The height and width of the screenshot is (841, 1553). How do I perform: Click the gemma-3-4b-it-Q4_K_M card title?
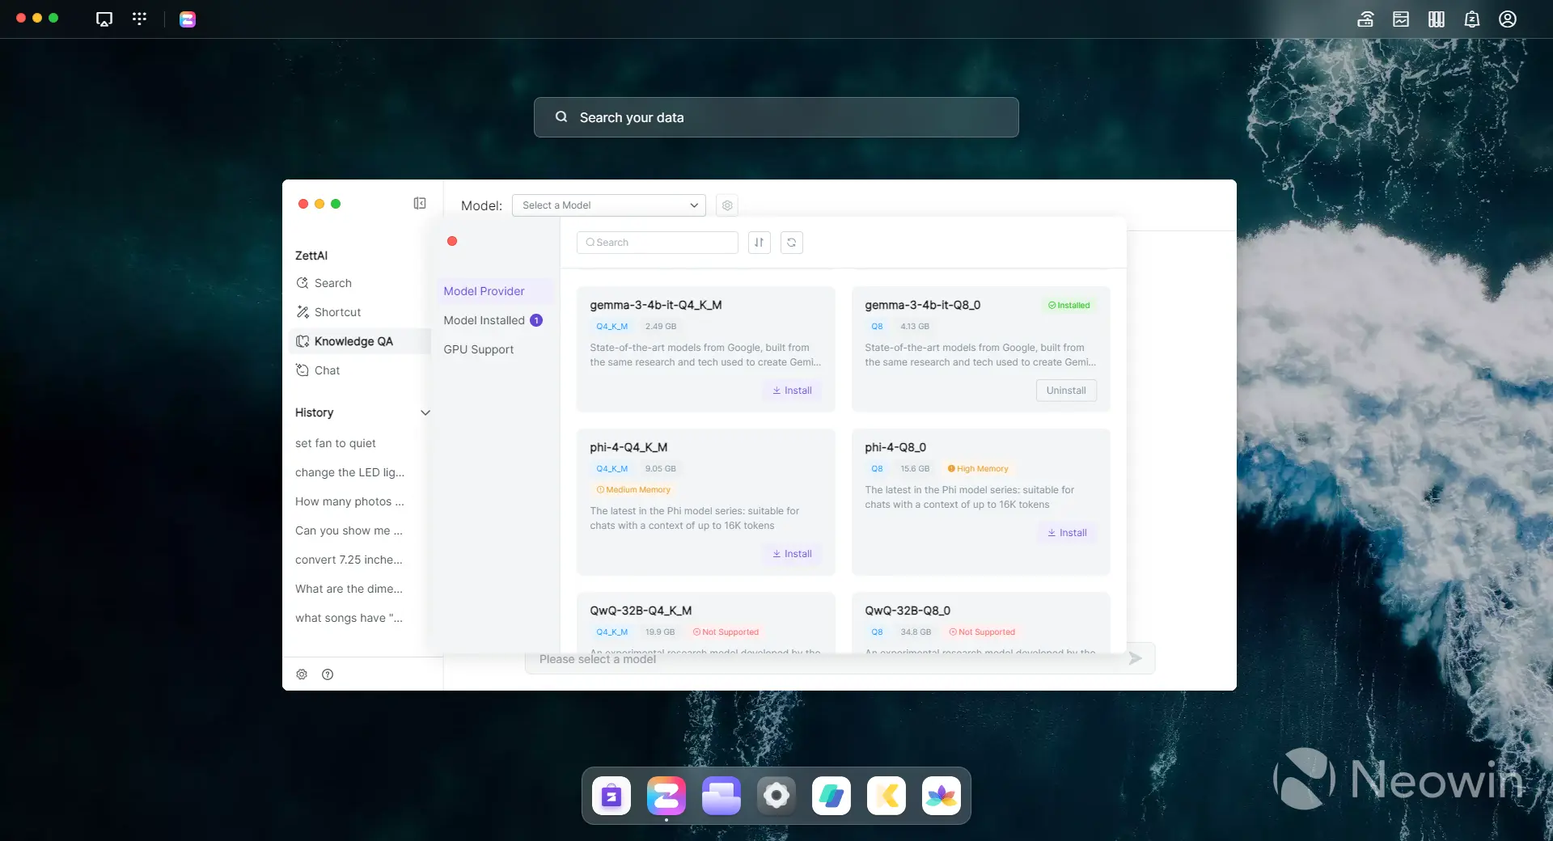coord(656,305)
